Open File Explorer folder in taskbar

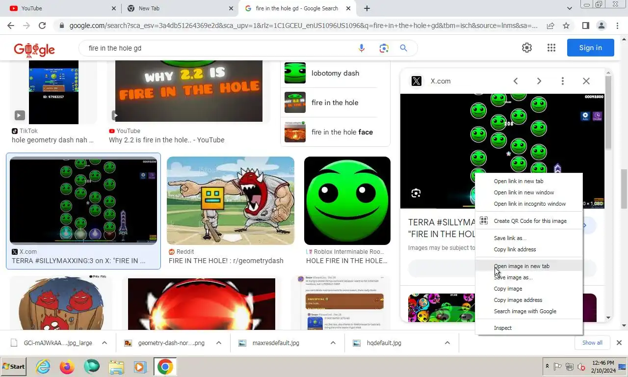pyautogui.click(x=116, y=367)
